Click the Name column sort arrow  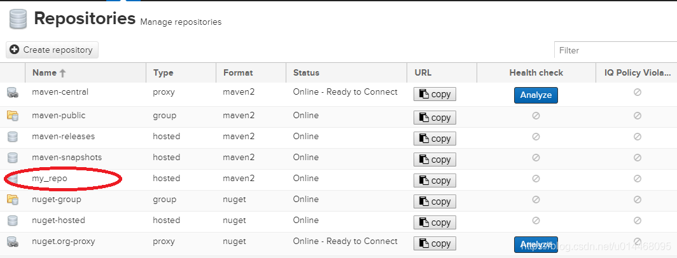pyautogui.click(x=62, y=73)
